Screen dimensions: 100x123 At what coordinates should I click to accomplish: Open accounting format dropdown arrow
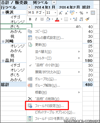coord(76,13)
